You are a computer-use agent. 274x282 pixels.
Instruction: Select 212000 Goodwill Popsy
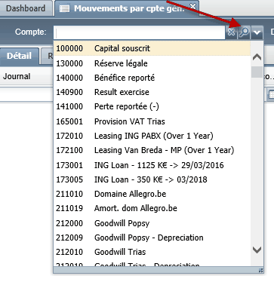tap(152, 223)
